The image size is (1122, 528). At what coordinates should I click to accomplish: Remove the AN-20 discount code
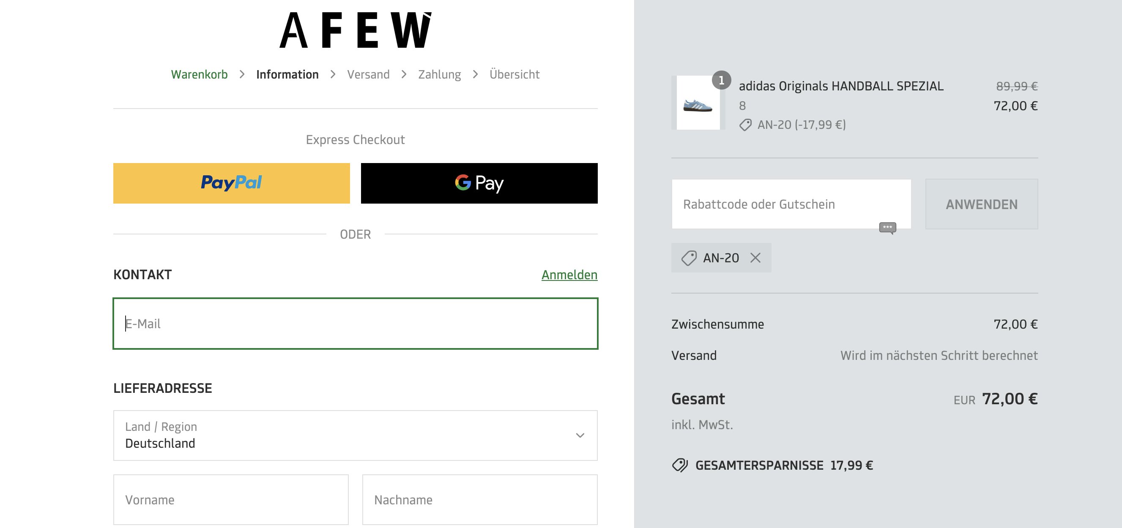tap(755, 258)
